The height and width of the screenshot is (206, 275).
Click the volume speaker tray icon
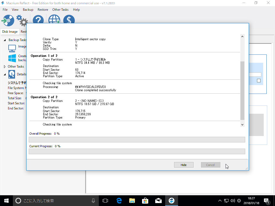coord(233,201)
